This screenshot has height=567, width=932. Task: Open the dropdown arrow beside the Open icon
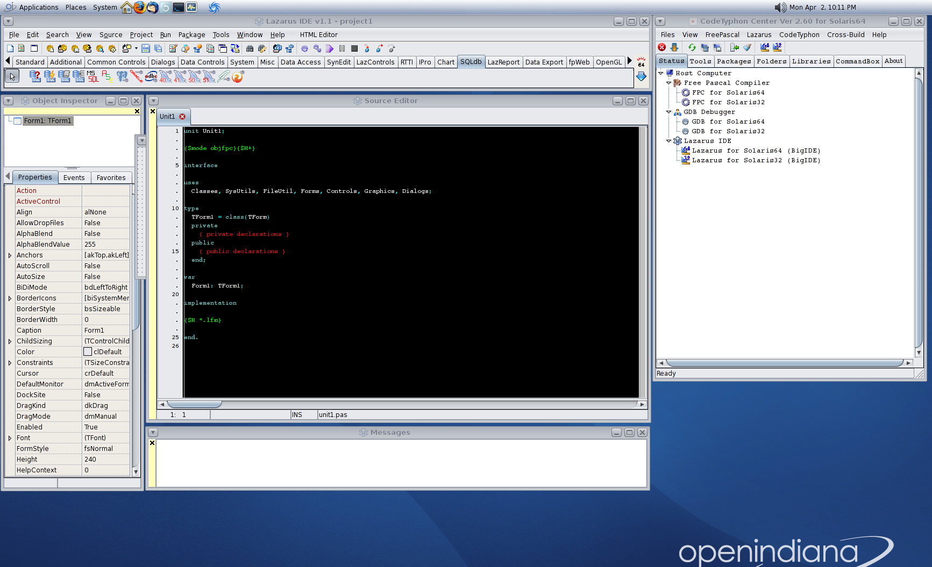(136, 48)
